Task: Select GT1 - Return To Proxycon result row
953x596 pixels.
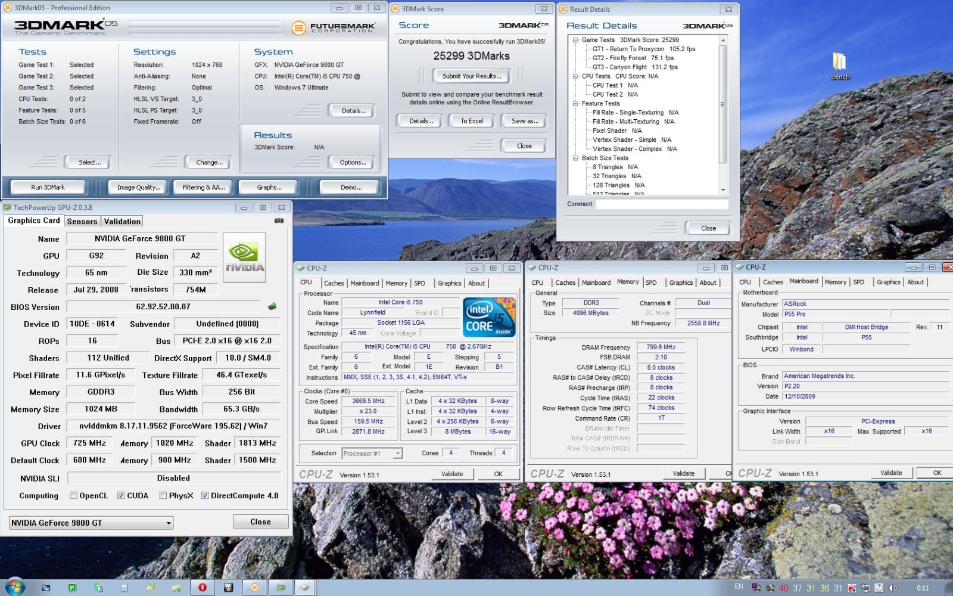Action: click(644, 49)
